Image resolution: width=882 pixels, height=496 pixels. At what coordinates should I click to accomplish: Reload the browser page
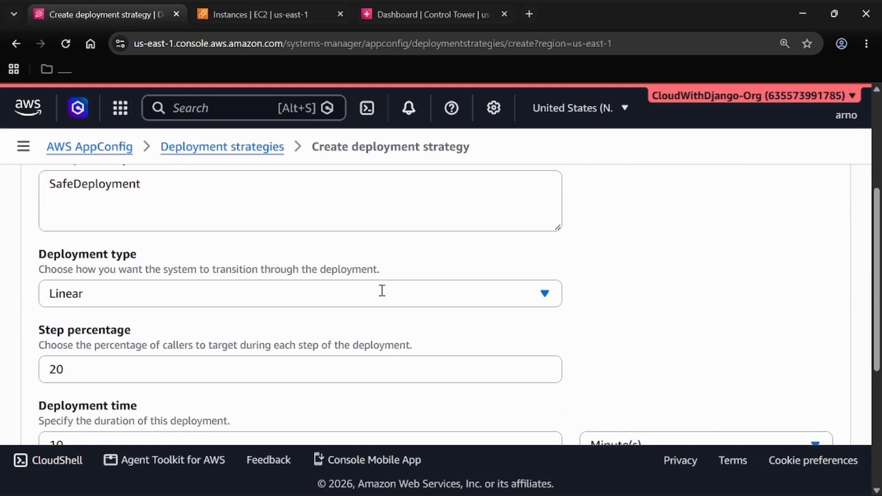coord(66,44)
